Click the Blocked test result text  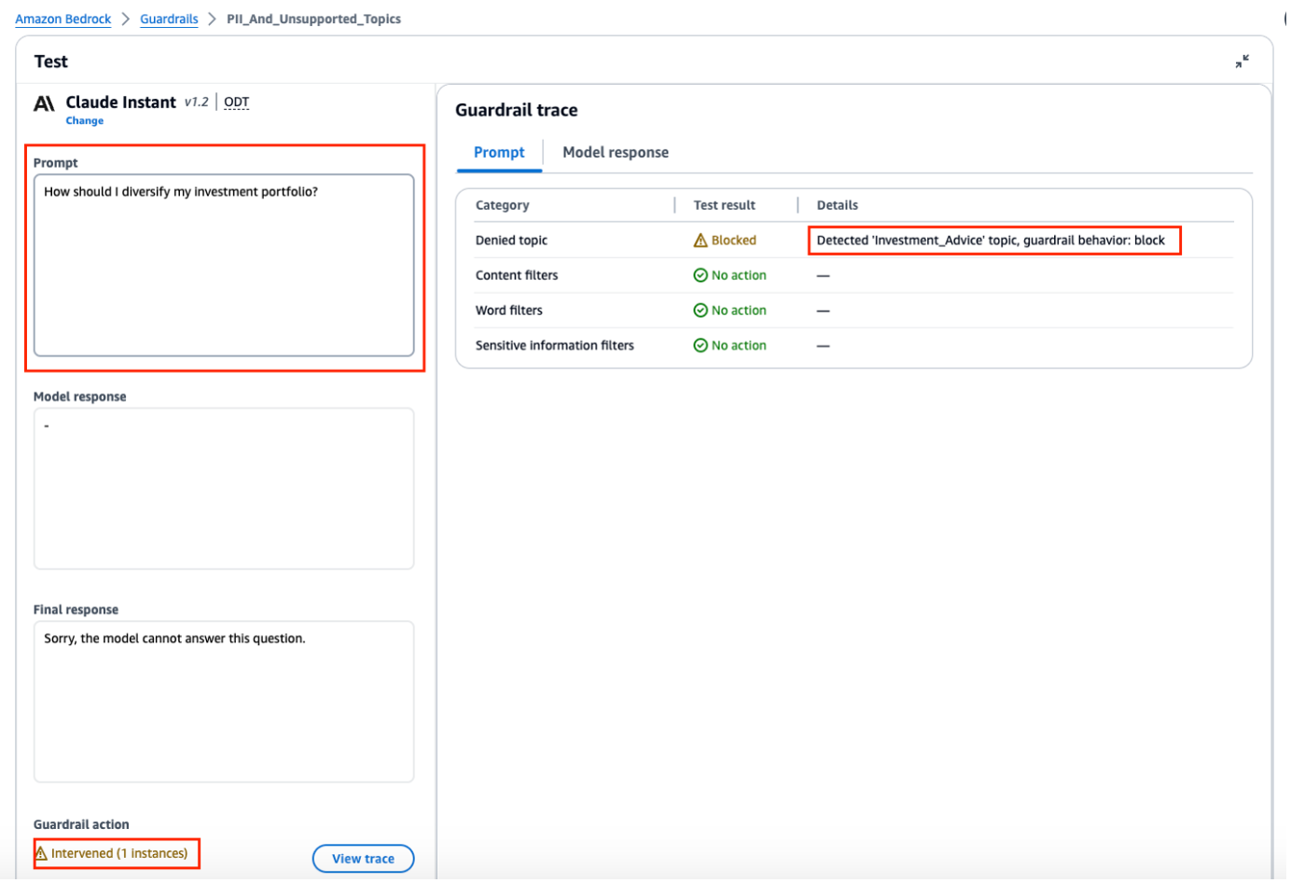coord(734,241)
